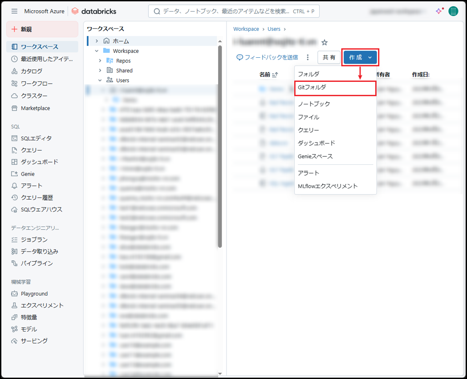Open SQLエディタ in the sidebar
The width and height of the screenshot is (467, 379).
click(42, 138)
